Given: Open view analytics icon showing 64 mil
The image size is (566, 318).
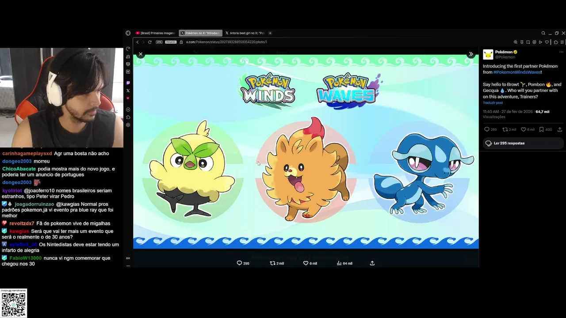Looking at the screenshot, I should click(339, 263).
